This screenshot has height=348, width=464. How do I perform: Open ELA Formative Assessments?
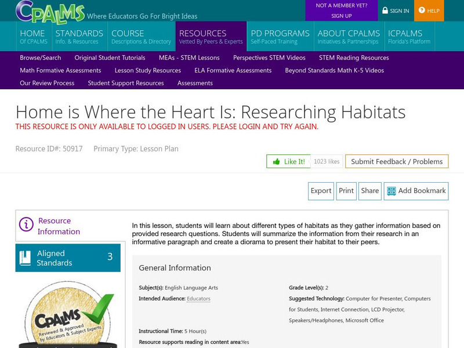tap(233, 70)
